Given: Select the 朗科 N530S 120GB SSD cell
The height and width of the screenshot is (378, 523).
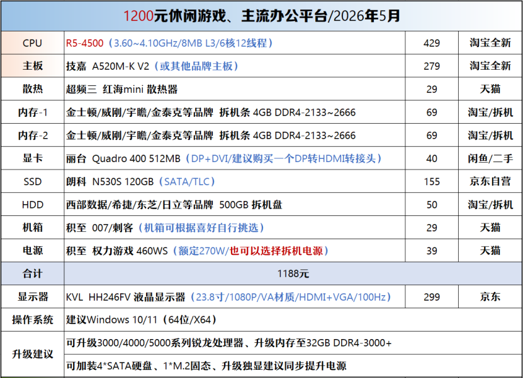Looking at the screenshot, I should [235, 181].
